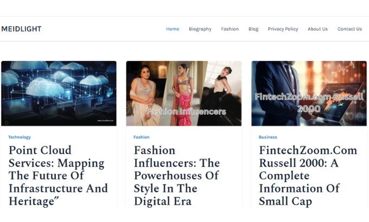Select Blog in the top navigation
The width and height of the screenshot is (369, 222).
(253, 29)
